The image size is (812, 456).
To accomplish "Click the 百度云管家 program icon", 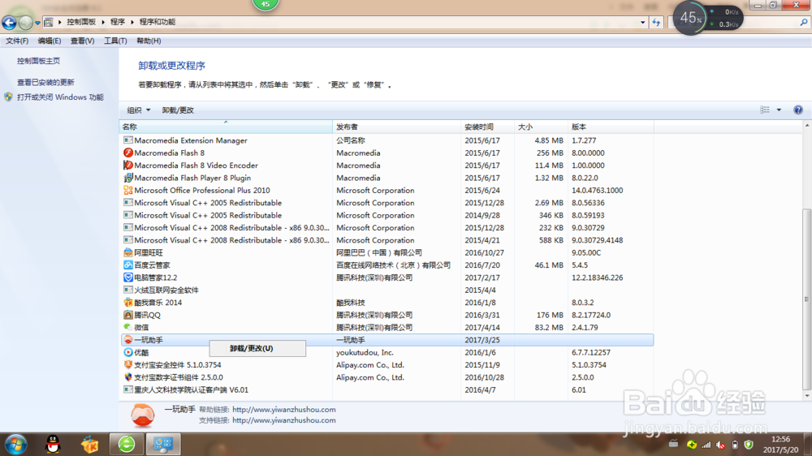I will pyautogui.click(x=128, y=265).
